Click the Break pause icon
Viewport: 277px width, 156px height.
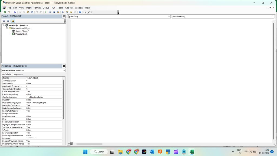coord(50,12)
